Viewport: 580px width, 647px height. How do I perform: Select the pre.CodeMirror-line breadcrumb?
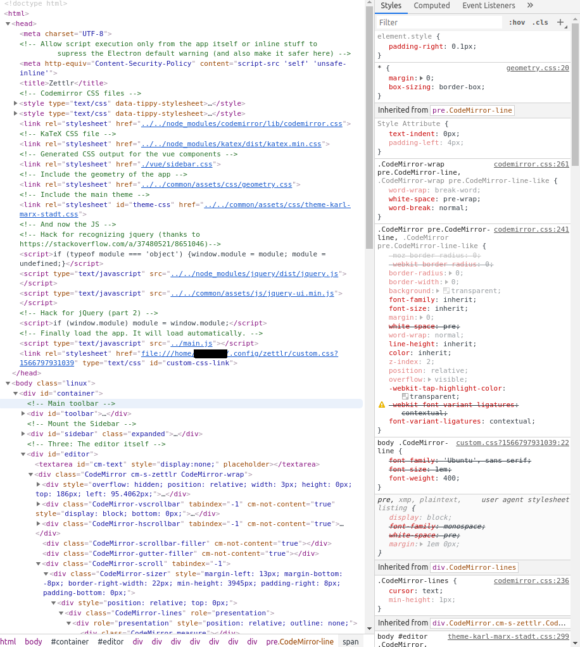point(299,642)
